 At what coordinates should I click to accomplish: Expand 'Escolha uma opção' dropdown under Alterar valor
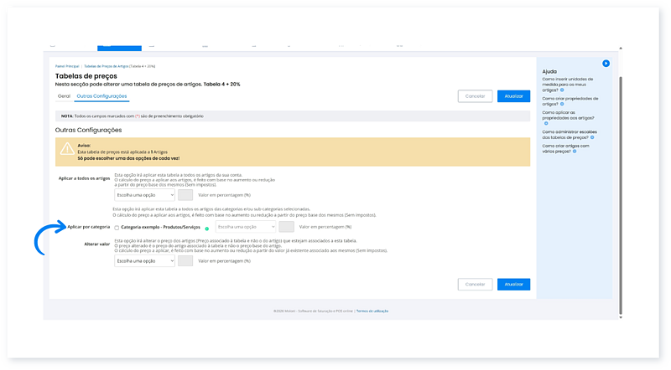tap(144, 261)
